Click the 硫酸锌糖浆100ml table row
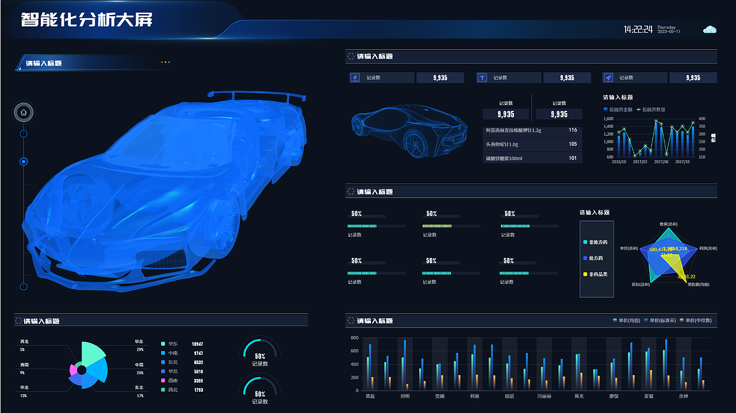 point(532,158)
